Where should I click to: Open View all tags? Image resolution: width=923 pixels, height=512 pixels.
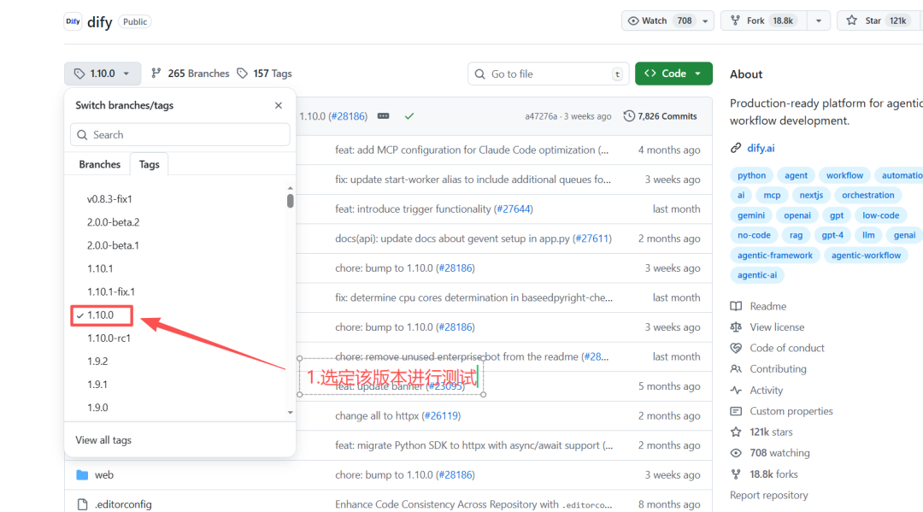point(103,440)
